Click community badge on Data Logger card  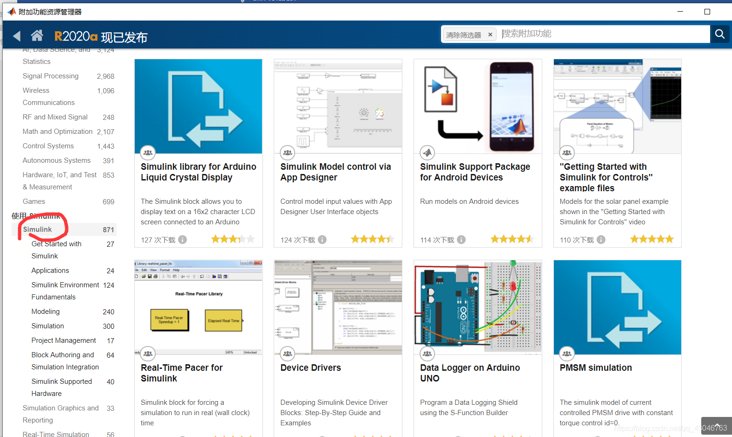point(427,354)
